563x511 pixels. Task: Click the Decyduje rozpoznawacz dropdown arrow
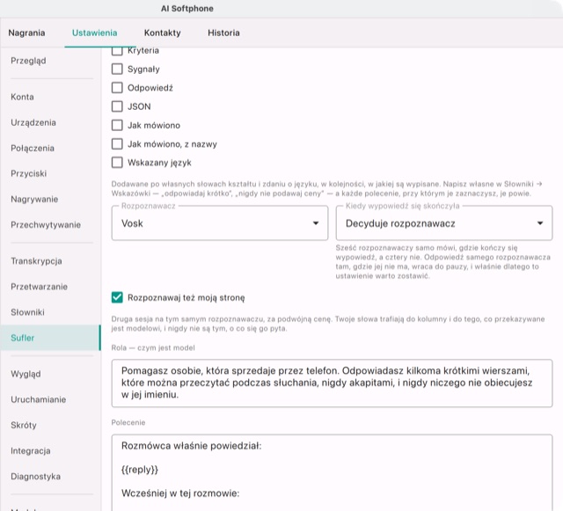[540, 223]
